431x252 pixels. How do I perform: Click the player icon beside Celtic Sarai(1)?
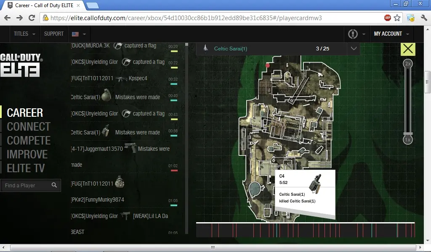(x=205, y=49)
